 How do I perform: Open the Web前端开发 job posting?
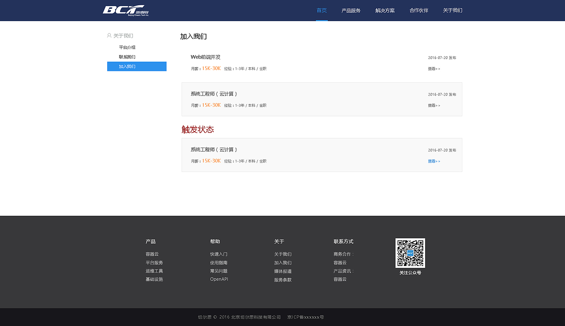click(205, 57)
